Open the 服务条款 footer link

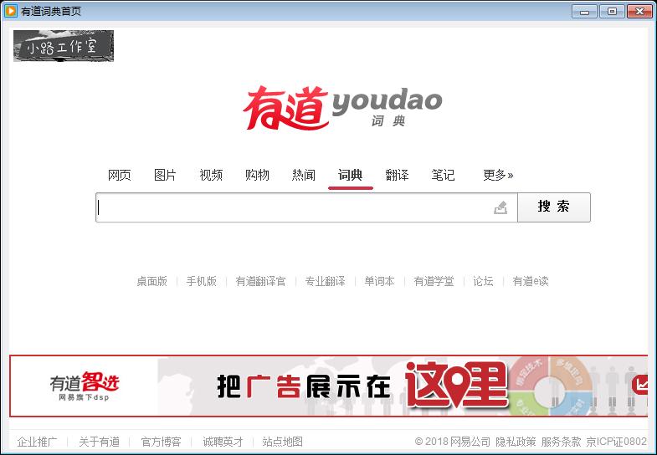click(x=561, y=442)
